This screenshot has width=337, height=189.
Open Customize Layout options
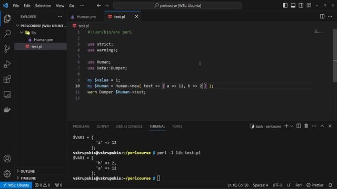(309, 6)
